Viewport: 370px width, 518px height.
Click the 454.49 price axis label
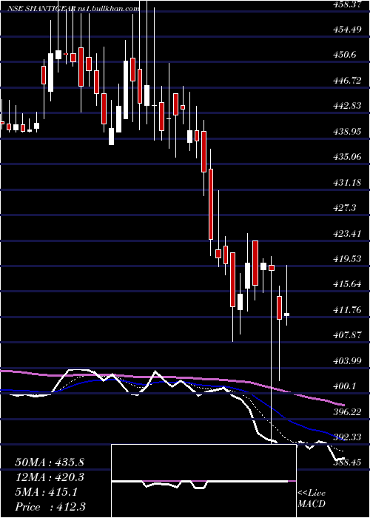(347, 29)
